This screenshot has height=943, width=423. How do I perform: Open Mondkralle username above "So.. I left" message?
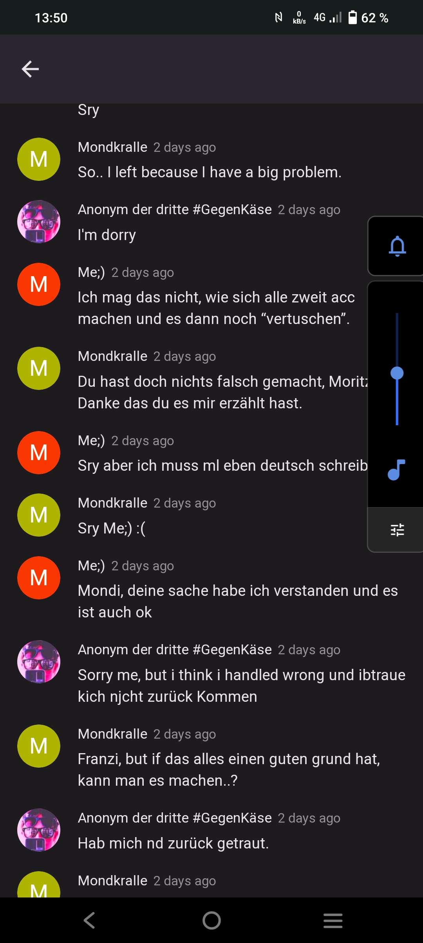tap(112, 147)
